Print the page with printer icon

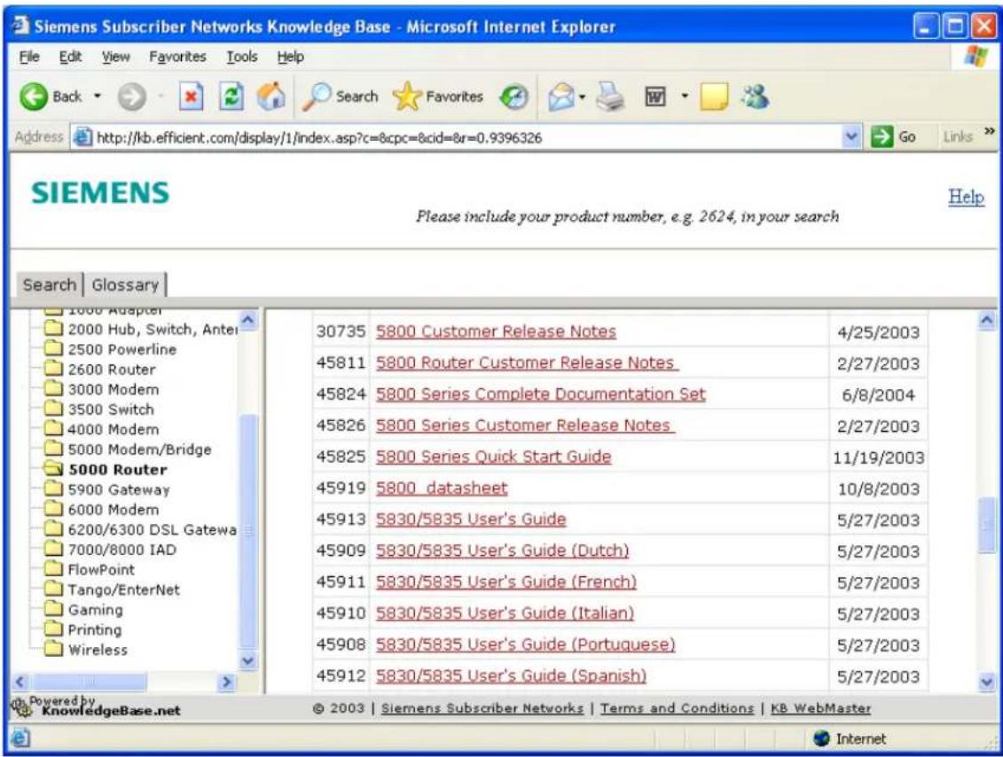[610, 98]
